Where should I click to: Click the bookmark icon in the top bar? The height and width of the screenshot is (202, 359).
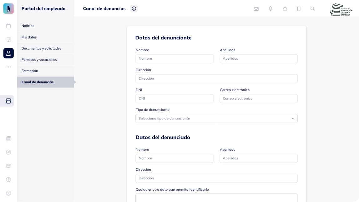[299, 9]
